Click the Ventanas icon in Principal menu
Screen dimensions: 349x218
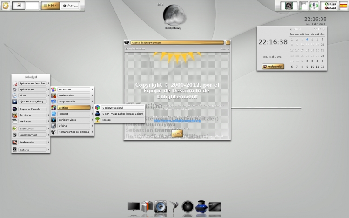click(x=15, y=121)
